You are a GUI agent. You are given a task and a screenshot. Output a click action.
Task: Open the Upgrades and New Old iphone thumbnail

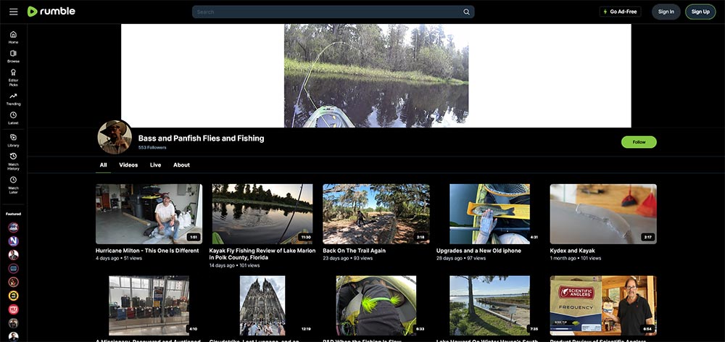click(489, 214)
